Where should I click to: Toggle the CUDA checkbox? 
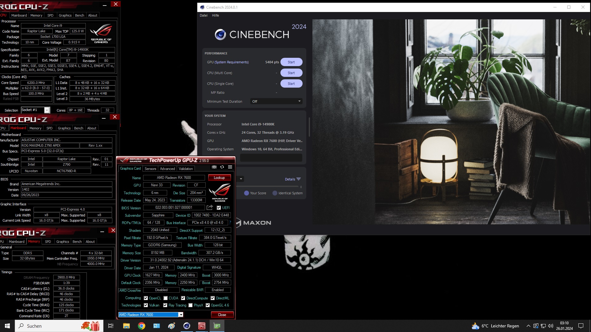tap(166, 298)
